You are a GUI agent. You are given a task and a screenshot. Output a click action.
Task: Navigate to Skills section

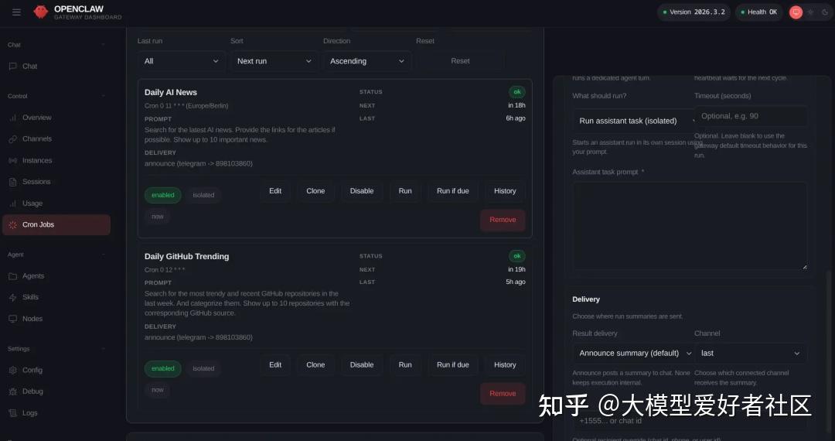point(30,297)
